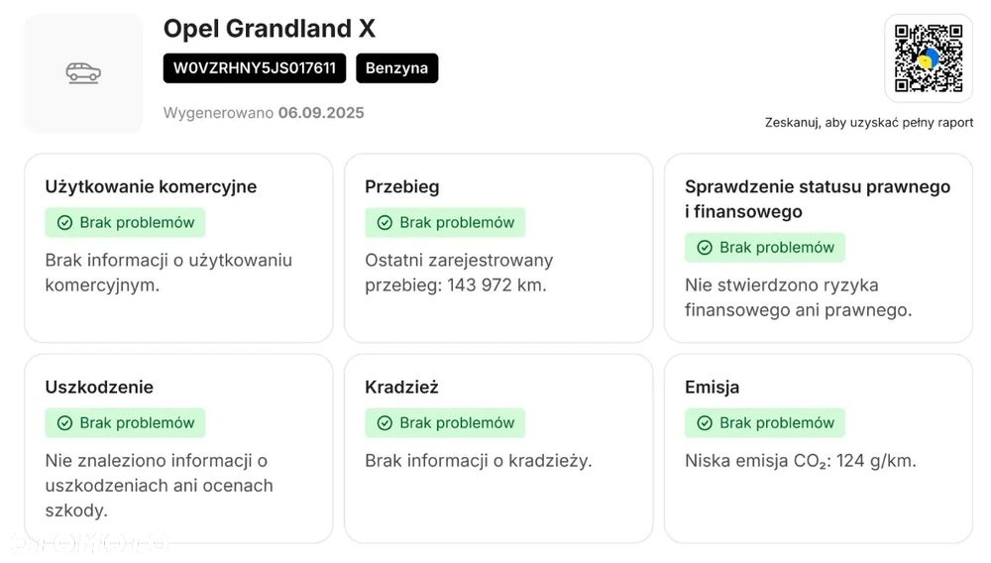The width and height of the screenshot is (991, 563).
Task: Open the Kradzież card heading
Action: pos(401,387)
